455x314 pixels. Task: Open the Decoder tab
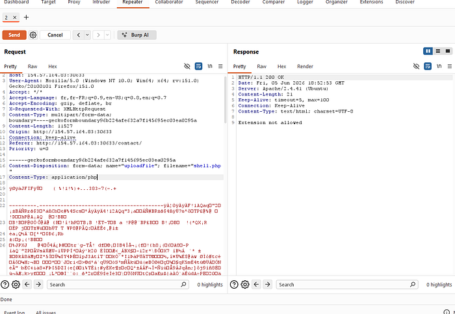click(x=240, y=3)
